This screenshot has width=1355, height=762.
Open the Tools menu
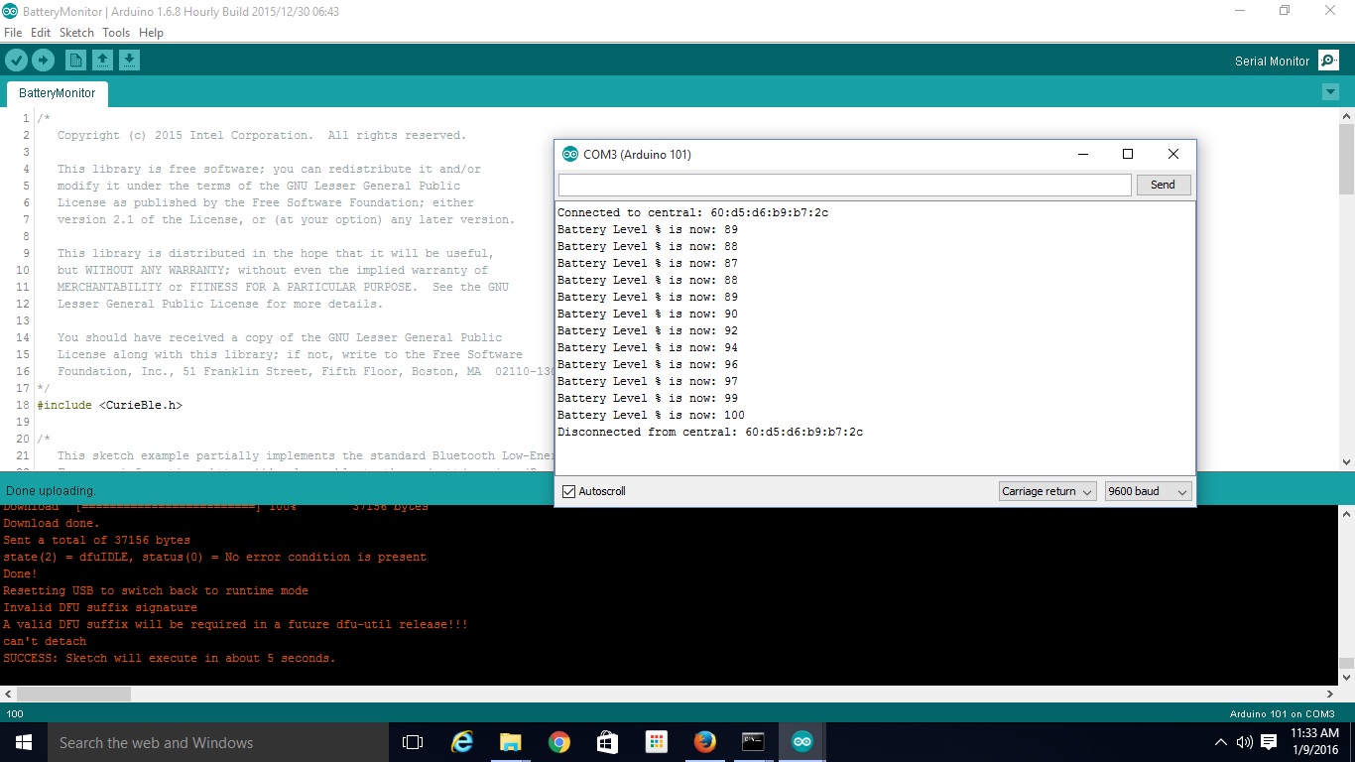116,32
